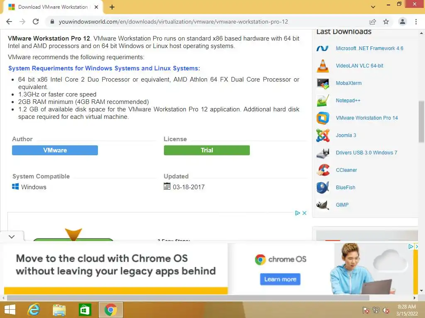Image resolution: width=425 pixels, height=318 pixels.
Task: Click the blue VMware author button
Action: point(55,150)
